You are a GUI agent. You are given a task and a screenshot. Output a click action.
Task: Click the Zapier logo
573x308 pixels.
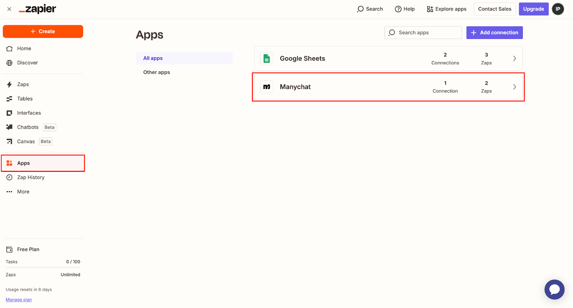(x=38, y=9)
